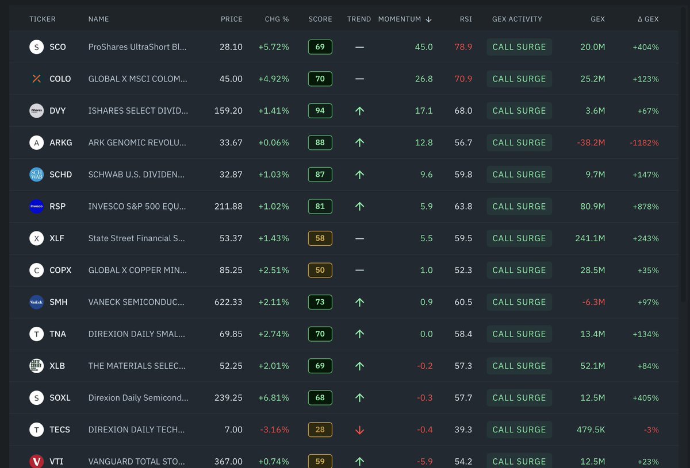Click the CALL SURGE badge for TECS
The height and width of the screenshot is (468, 690).
[519, 430]
